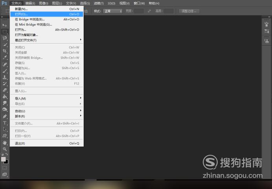
Task: Expand the 自动(U) submenu
Action: (47, 111)
